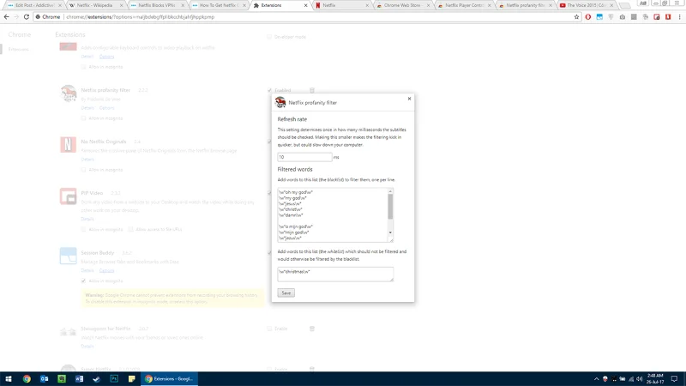
Task: Bookmark this page with the star icon
Action: [x=576, y=16]
